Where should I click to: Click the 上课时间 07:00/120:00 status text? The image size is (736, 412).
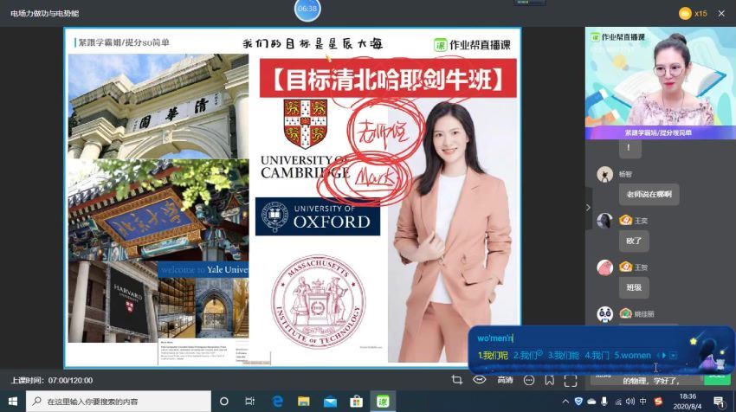(x=52, y=381)
